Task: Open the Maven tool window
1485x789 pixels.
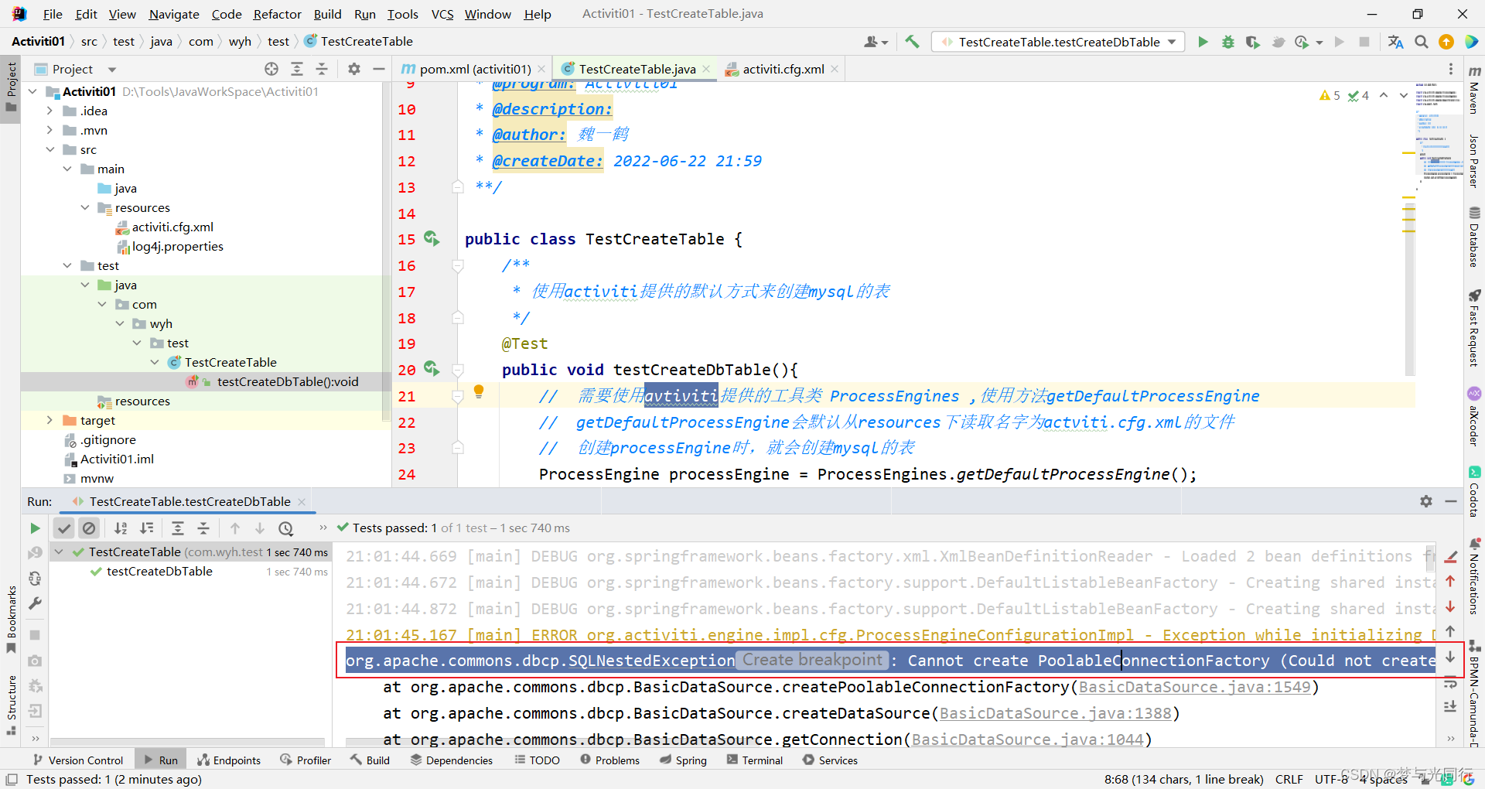Action: [1474, 90]
